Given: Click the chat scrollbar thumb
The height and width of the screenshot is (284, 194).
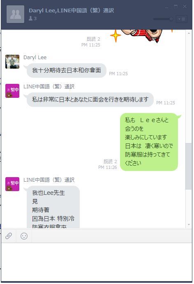Looking at the screenshot, I should click(189, 166).
